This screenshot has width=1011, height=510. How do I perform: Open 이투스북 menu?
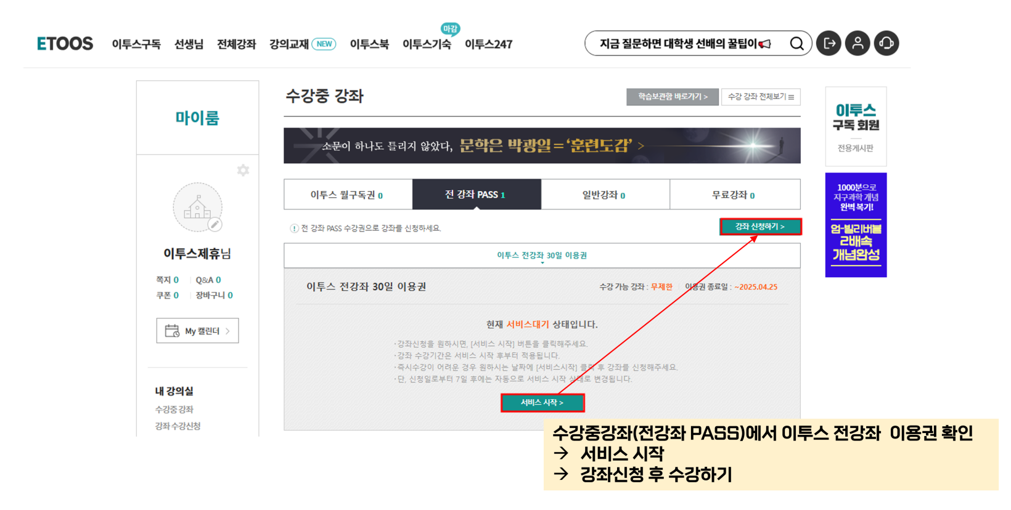pyautogui.click(x=369, y=44)
